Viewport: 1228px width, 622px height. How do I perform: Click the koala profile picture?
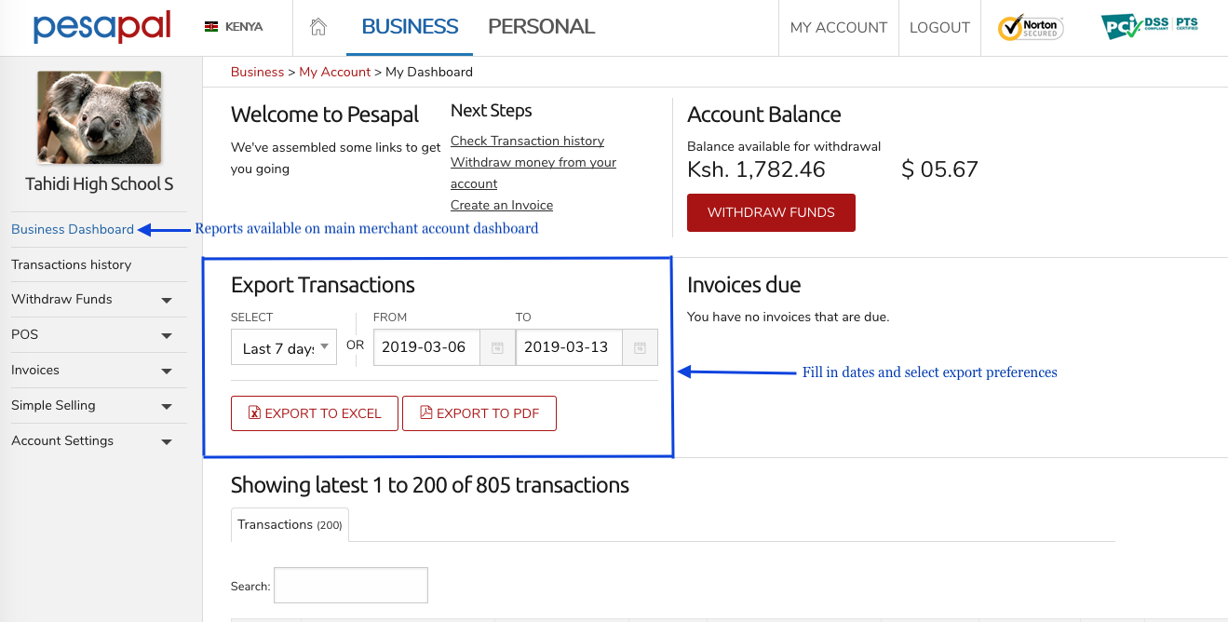click(x=100, y=117)
